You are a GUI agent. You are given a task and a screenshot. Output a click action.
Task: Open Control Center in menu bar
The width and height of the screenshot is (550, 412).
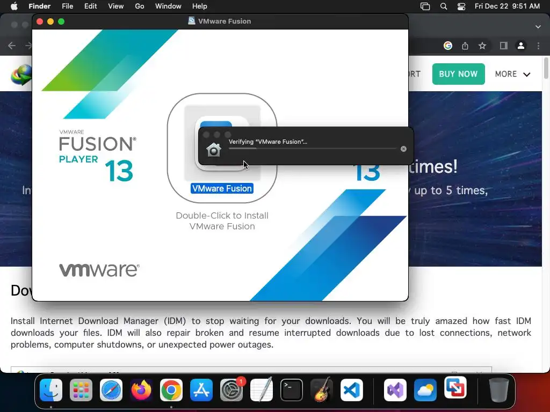(461, 6)
